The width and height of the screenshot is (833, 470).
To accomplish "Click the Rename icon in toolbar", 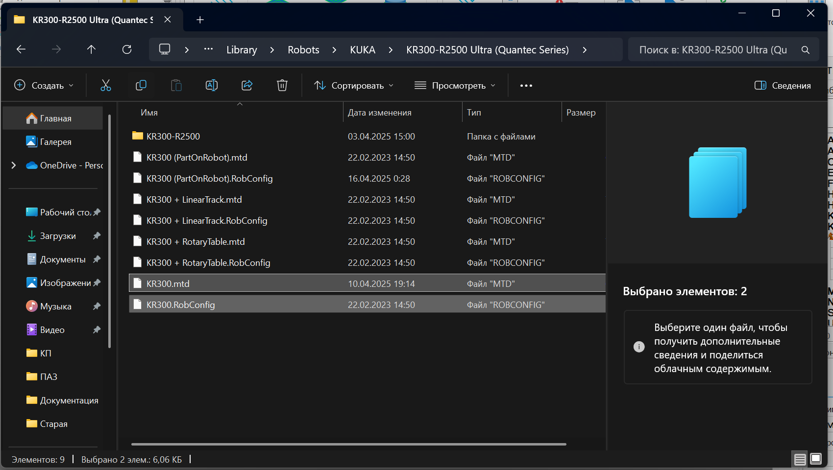I will pos(212,86).
